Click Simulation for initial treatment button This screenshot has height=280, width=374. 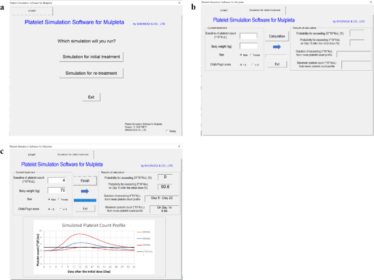[91, 57]
